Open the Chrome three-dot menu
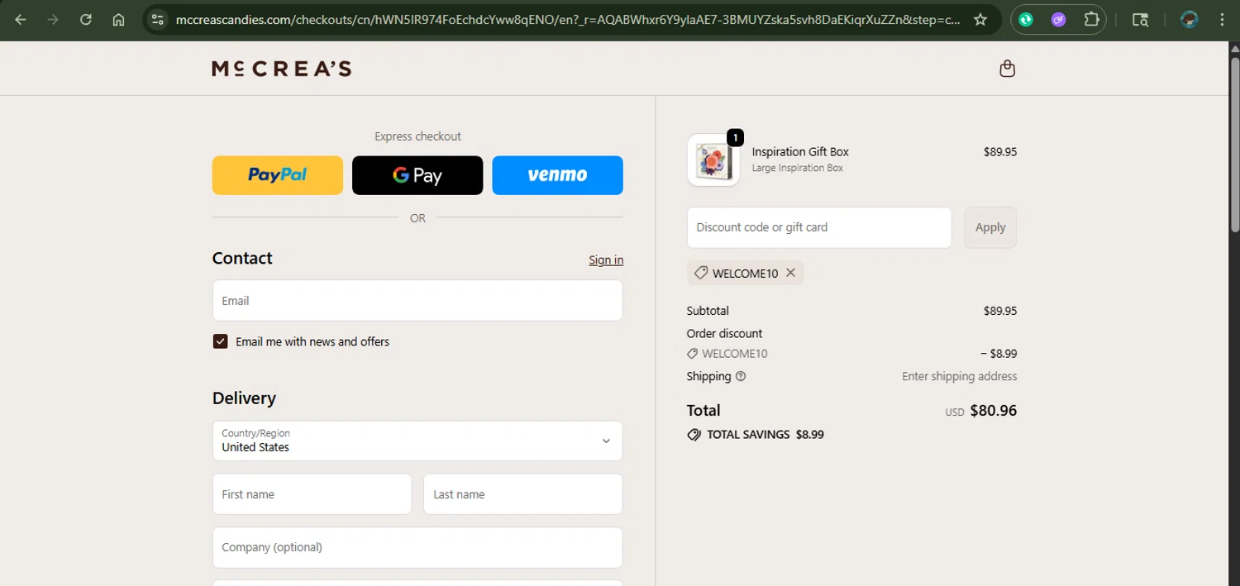The width and height of the screenshot is (1240, 586). 1222,20
